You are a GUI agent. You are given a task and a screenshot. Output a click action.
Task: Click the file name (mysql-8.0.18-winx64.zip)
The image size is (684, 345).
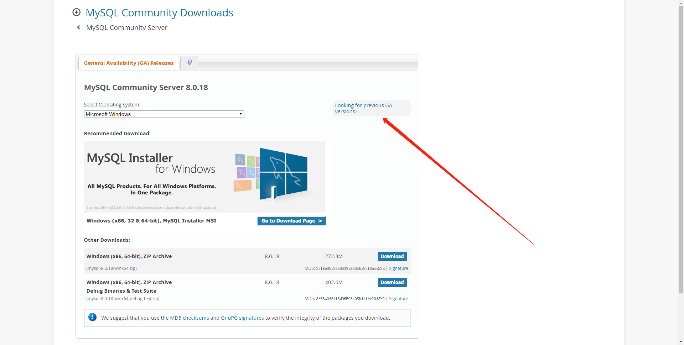click(x=112, y=268)
